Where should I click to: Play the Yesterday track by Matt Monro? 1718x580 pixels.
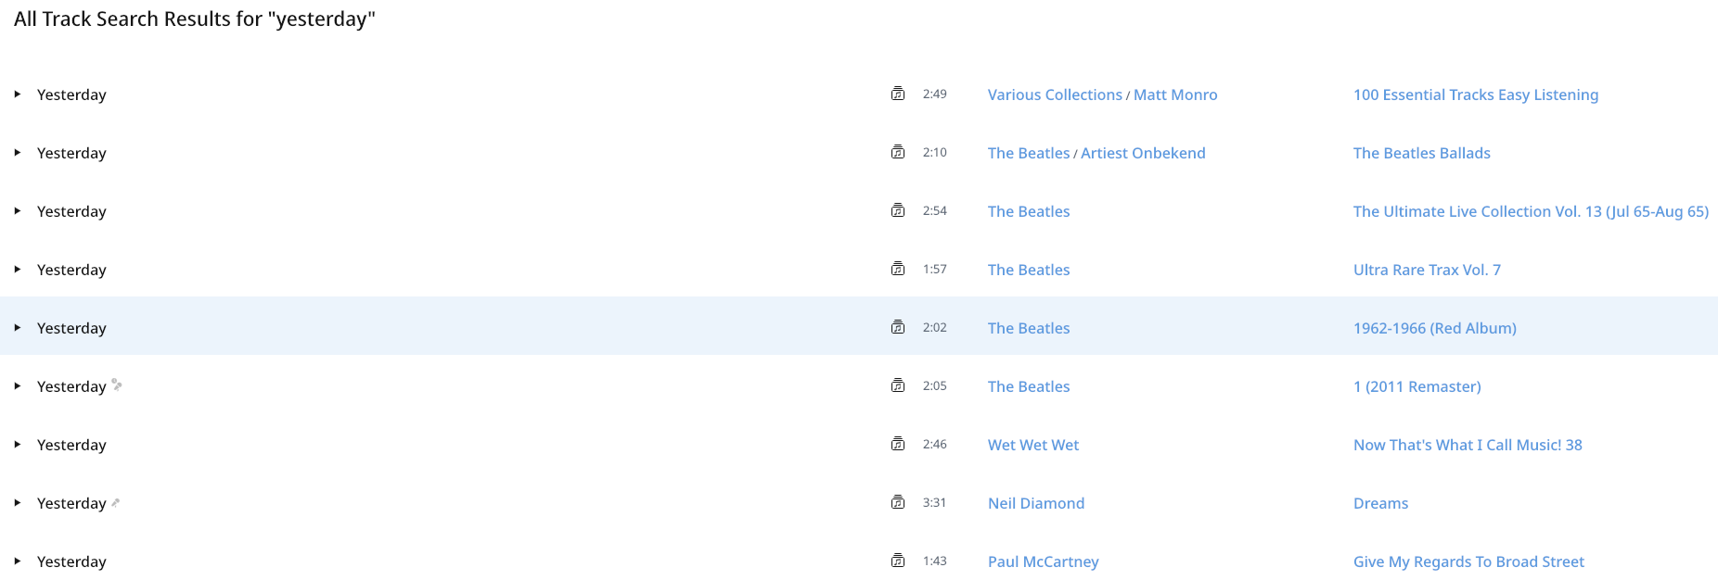[18, 95]
